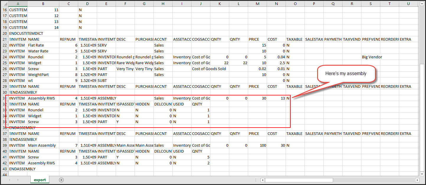Click the Flat Rate price cell showing 15
This screenshot has height=185, width=426.
coord(257,45)
